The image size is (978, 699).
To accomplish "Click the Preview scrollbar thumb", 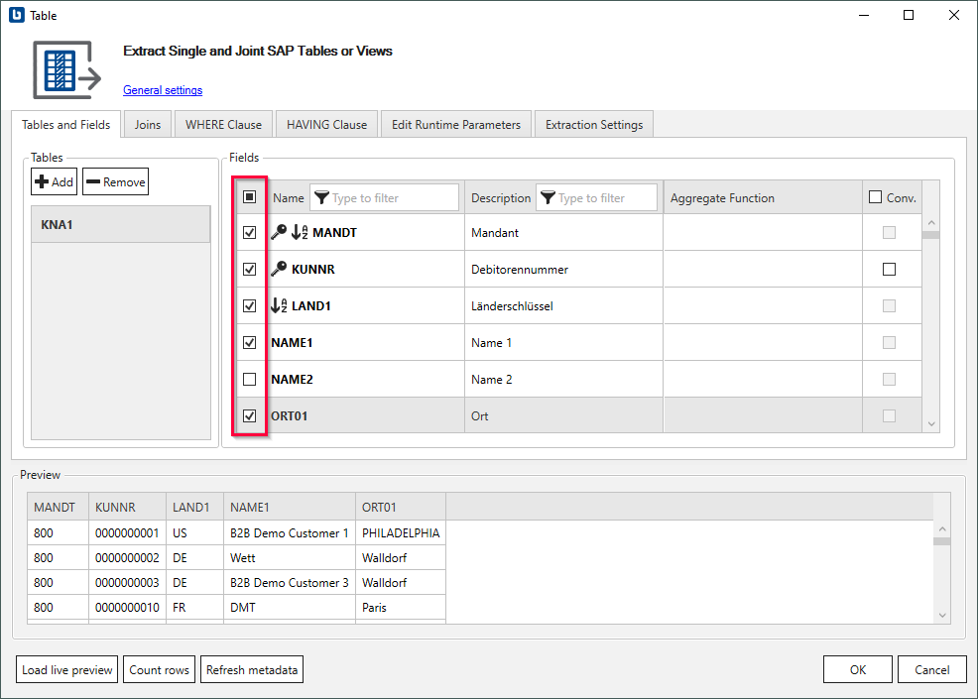I will pyautogui.click(x=942, y=541).
